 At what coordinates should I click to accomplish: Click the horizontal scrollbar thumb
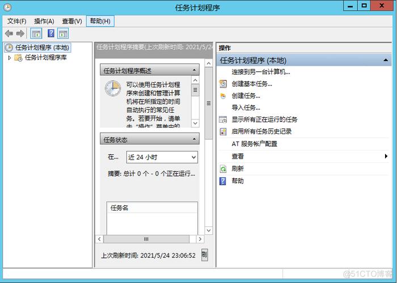(146, 239)
